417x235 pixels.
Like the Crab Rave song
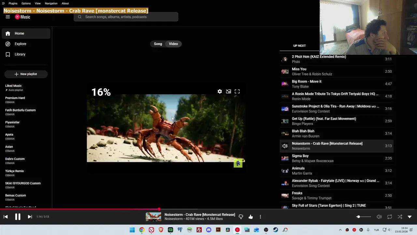tap(251, 217)
